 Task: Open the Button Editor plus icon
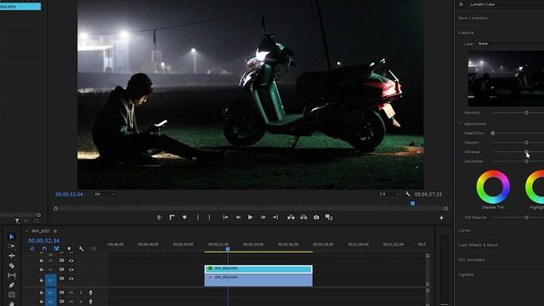tap(441, 218)
